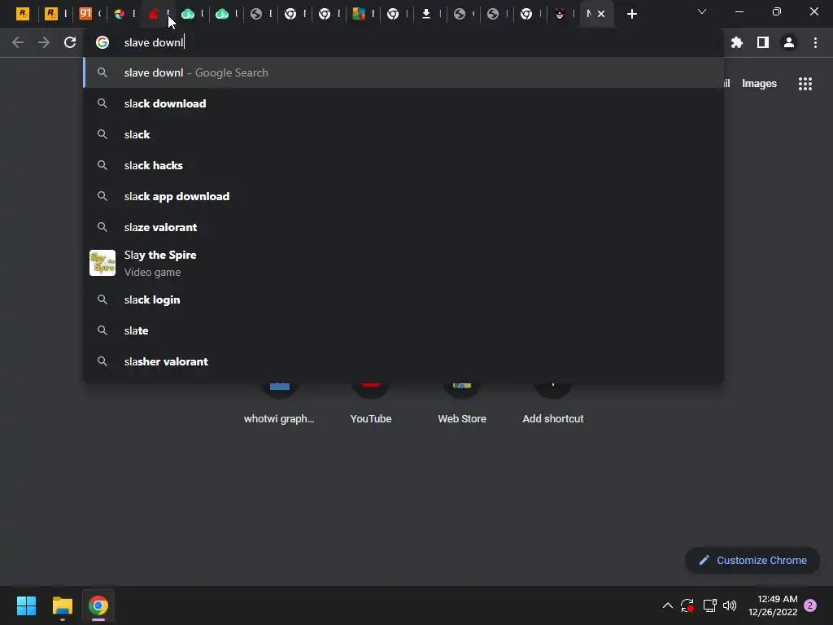Open network display tray icon

pos(709,605)
